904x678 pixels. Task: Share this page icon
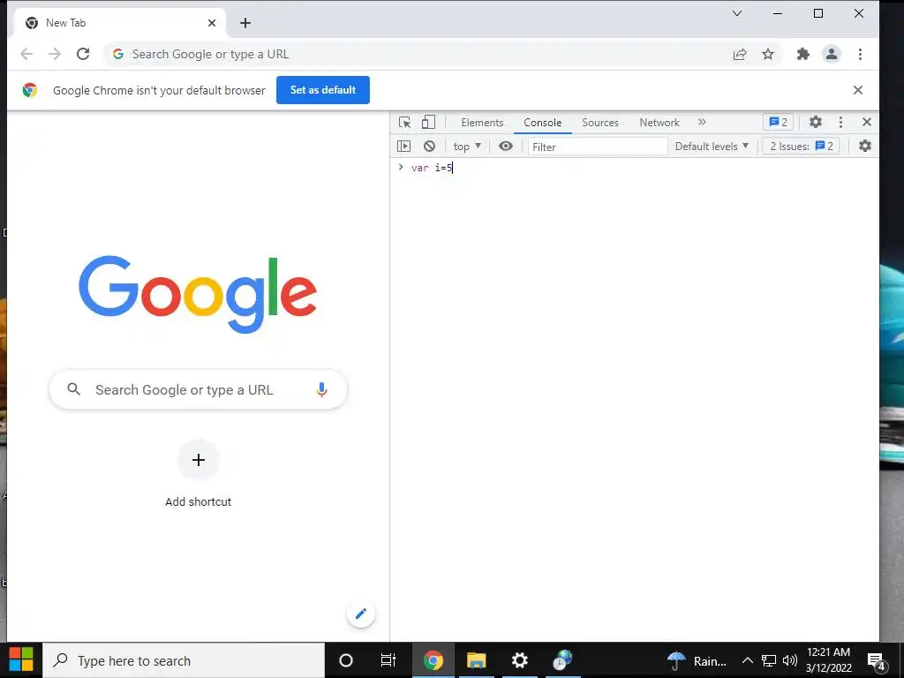740,54
